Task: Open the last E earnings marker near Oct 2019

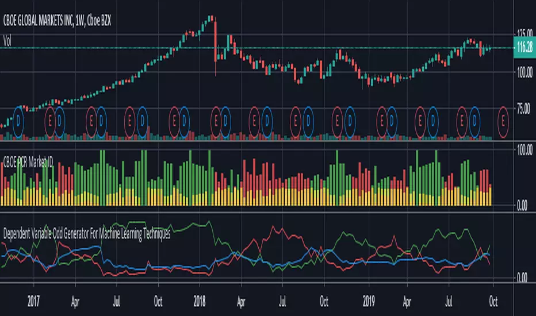Action: (503, 122)
